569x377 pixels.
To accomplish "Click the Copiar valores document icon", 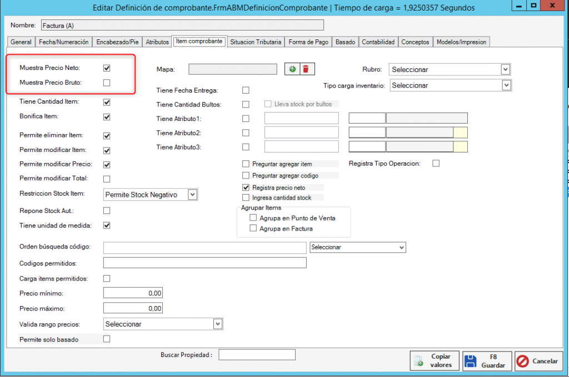I will click(418, 361).
